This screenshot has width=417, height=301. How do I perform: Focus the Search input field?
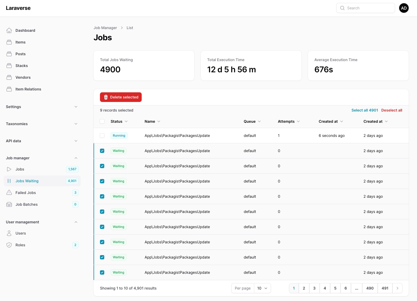366,8
